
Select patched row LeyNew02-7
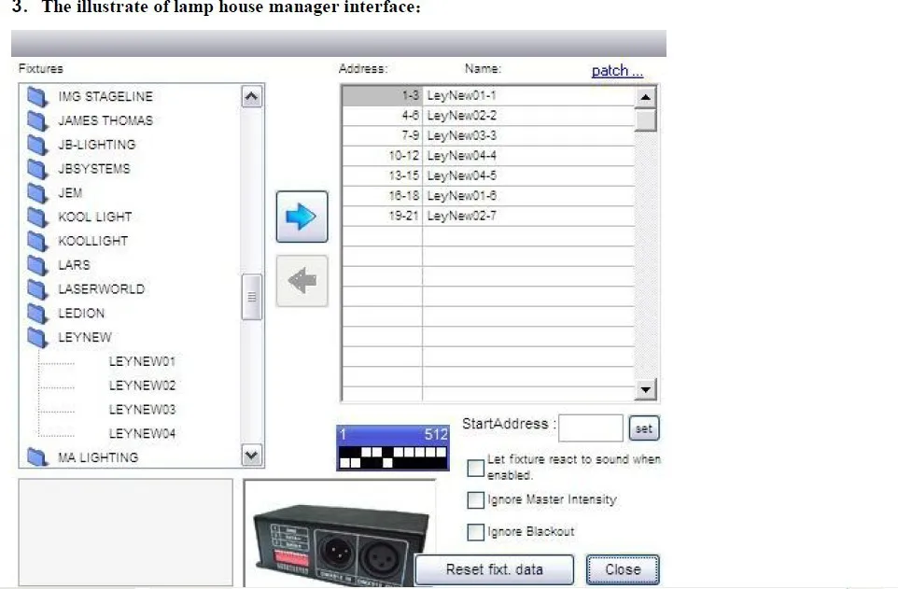pos(488,216)
